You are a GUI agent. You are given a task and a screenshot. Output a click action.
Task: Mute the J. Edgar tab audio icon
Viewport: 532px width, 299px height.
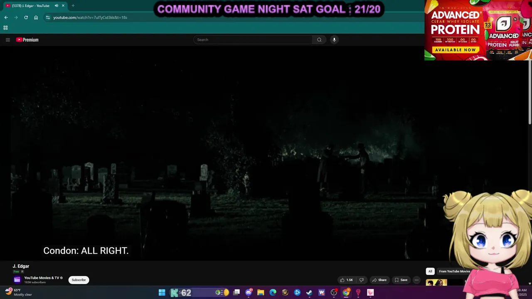coord(56,6)
